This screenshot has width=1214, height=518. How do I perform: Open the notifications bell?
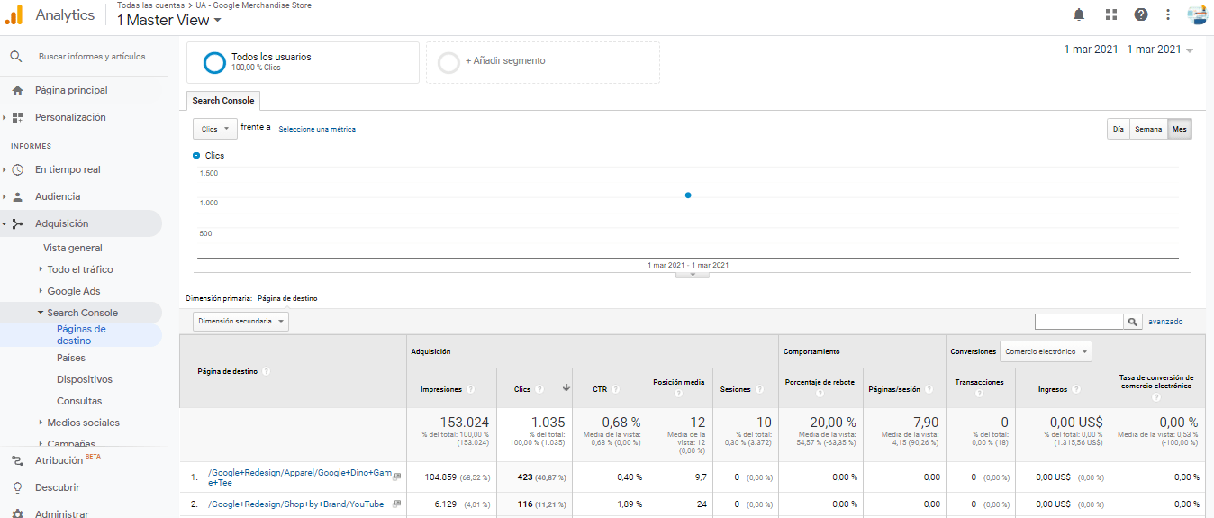click(x=1079, y=14)
